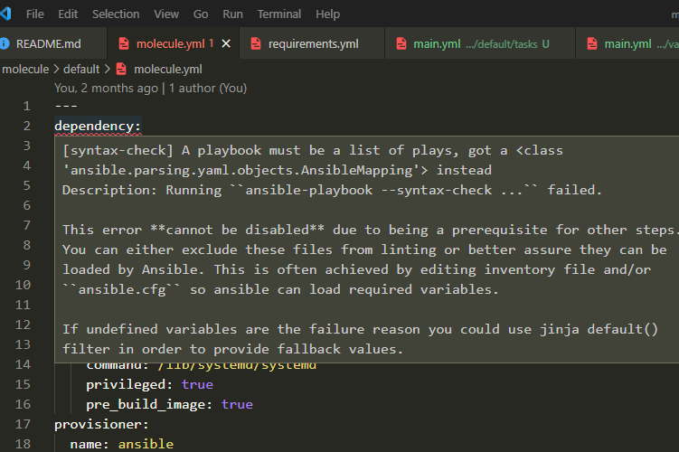Click the VS Code logo icon

(5, 14)
